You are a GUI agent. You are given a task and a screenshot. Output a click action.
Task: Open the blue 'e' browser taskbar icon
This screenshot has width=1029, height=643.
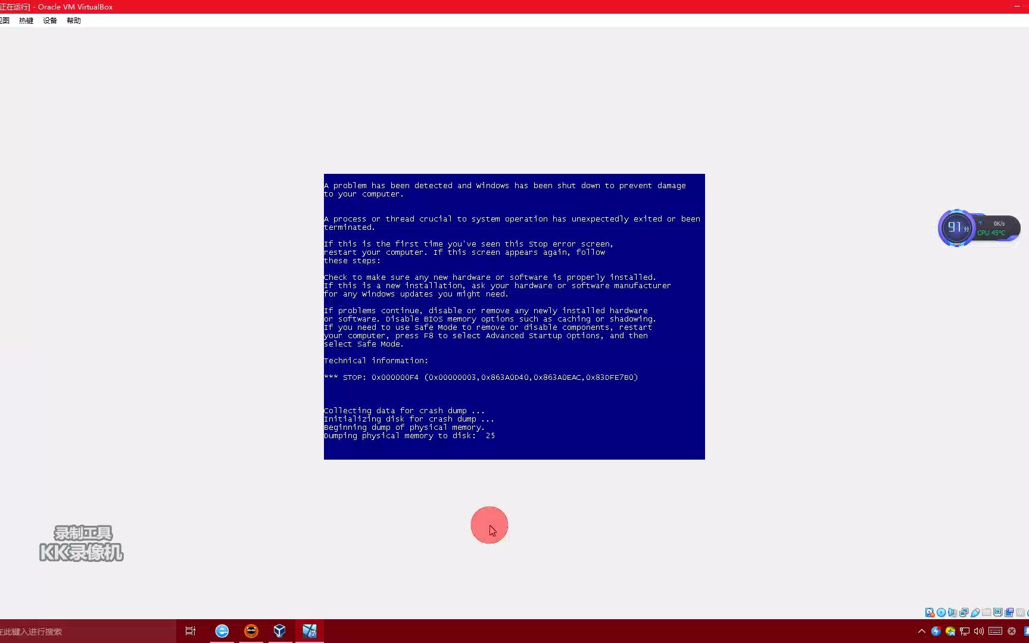point(222,631)
